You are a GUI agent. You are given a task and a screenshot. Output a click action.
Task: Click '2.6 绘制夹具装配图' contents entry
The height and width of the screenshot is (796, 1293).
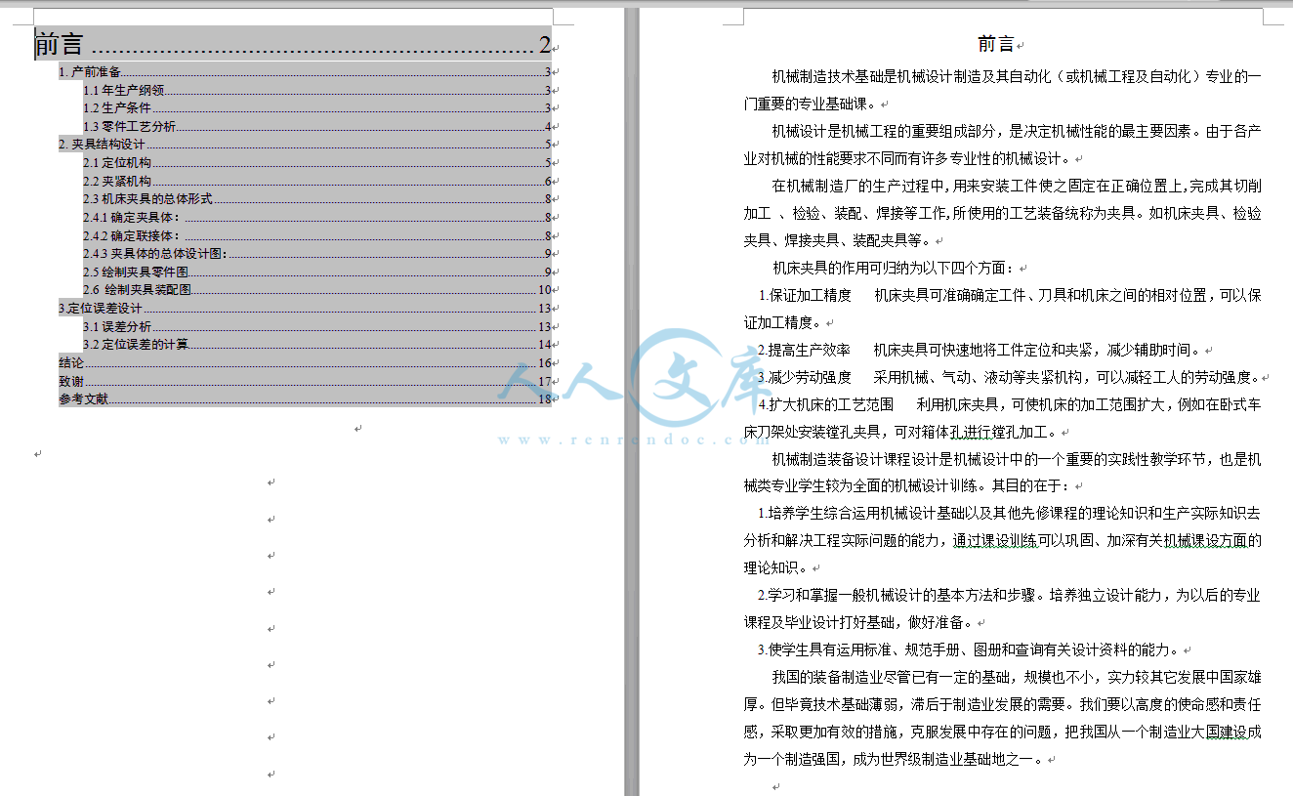(x=317, y=290)
